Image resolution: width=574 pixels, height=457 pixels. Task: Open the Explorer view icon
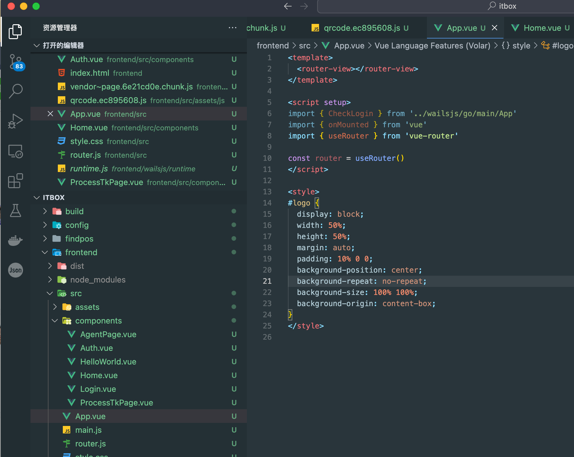coord(16,31)
